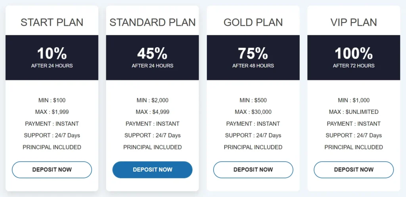
Task: Click the GOLD PLAN heading
Action: pos(253,22)
